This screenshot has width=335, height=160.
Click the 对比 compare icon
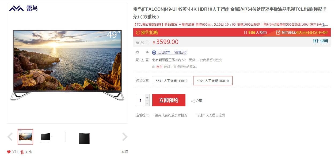point(22,152)
